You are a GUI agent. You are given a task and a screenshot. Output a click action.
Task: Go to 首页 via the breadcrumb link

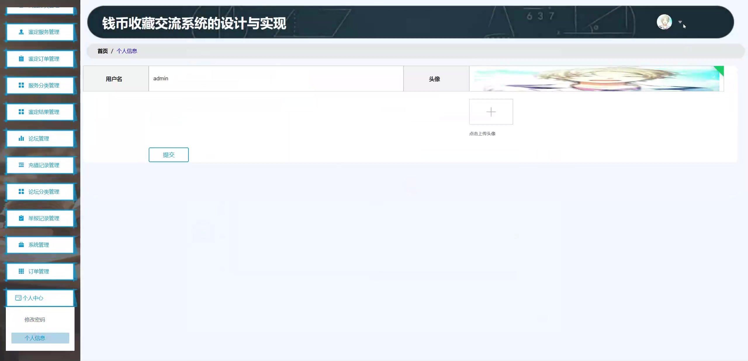103,51
